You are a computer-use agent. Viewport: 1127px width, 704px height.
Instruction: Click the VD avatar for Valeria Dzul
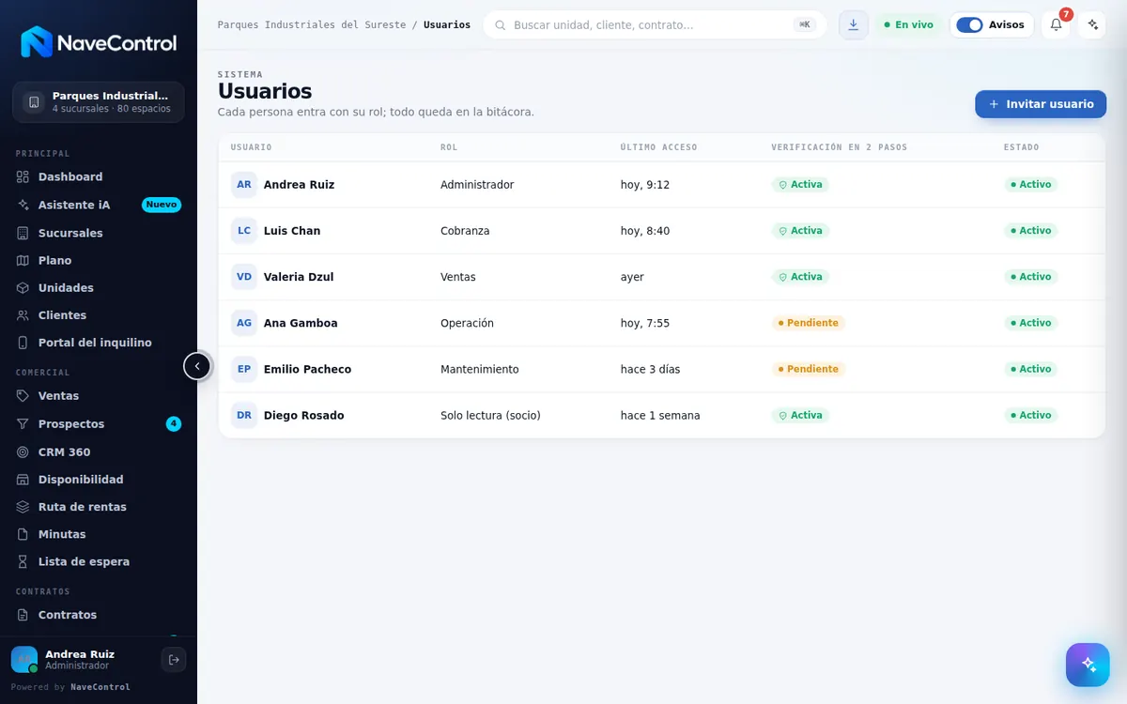click(244, 277)
